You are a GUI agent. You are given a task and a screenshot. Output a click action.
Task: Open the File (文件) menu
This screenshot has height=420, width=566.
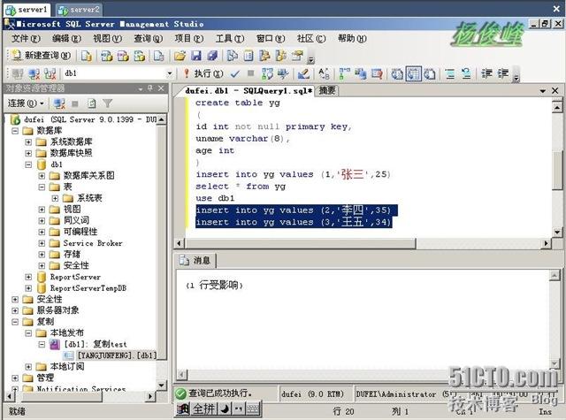click(x=26, y=38)
